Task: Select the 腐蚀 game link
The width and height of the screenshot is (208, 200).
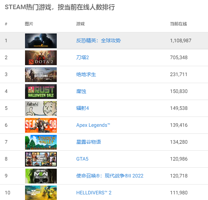Action: coord(81,92)
